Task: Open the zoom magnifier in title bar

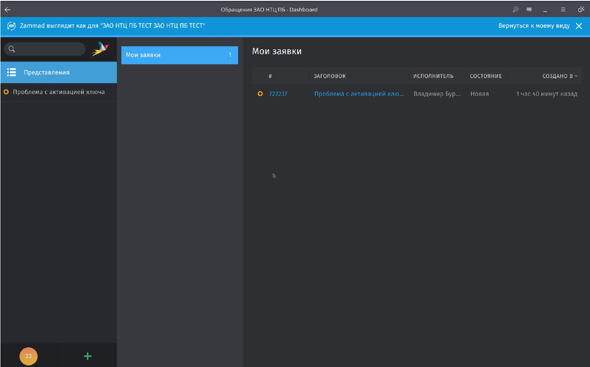Action: [516, 9]
